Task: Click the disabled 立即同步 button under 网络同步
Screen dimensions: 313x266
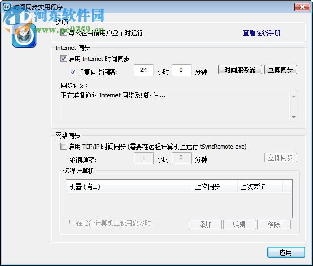Action: pos(281,158)
